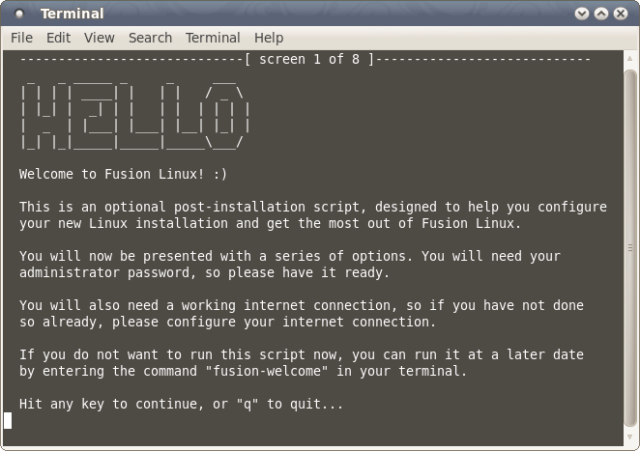Click the vertical scrollbar thumb

[x=630, y=241]
